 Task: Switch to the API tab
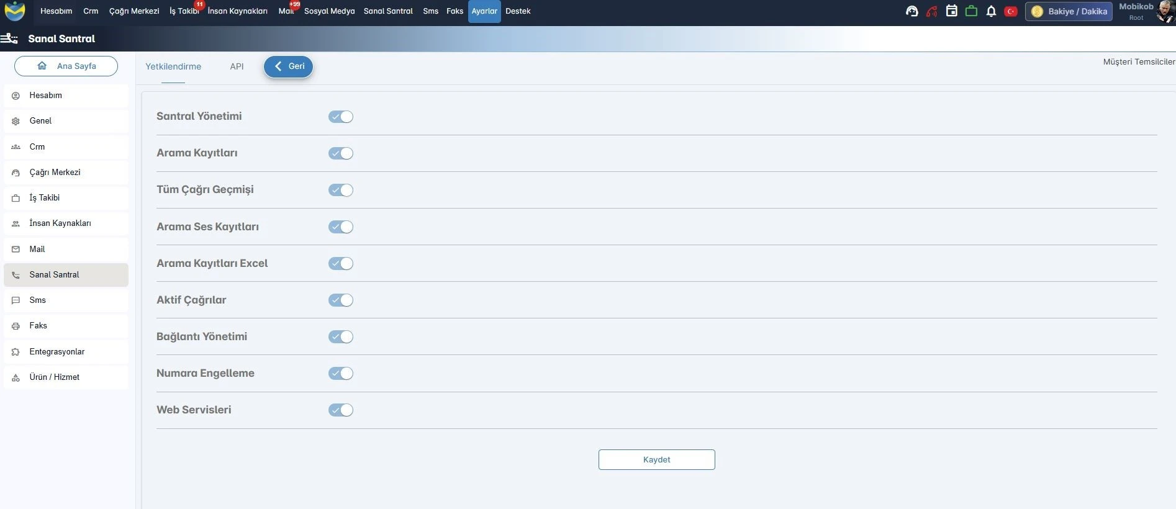[237, 66]
